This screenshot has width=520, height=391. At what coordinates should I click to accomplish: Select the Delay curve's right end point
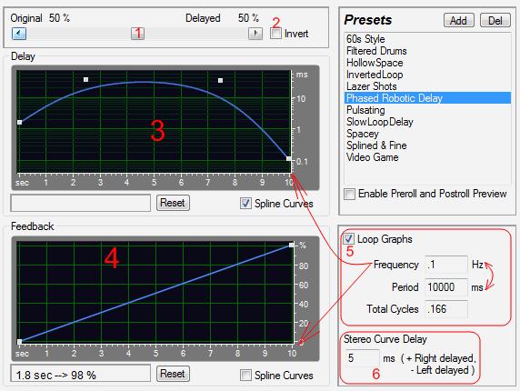tap(289, 158)
